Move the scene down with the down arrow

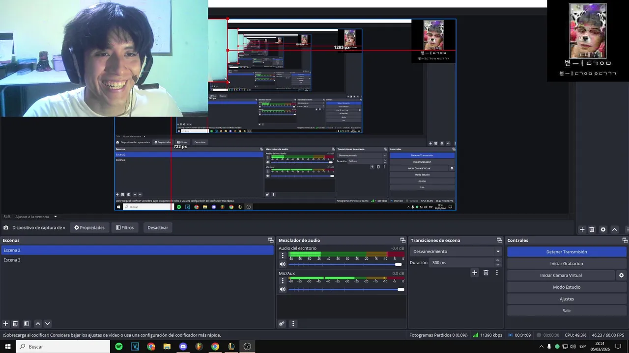[x=48, y=324]
